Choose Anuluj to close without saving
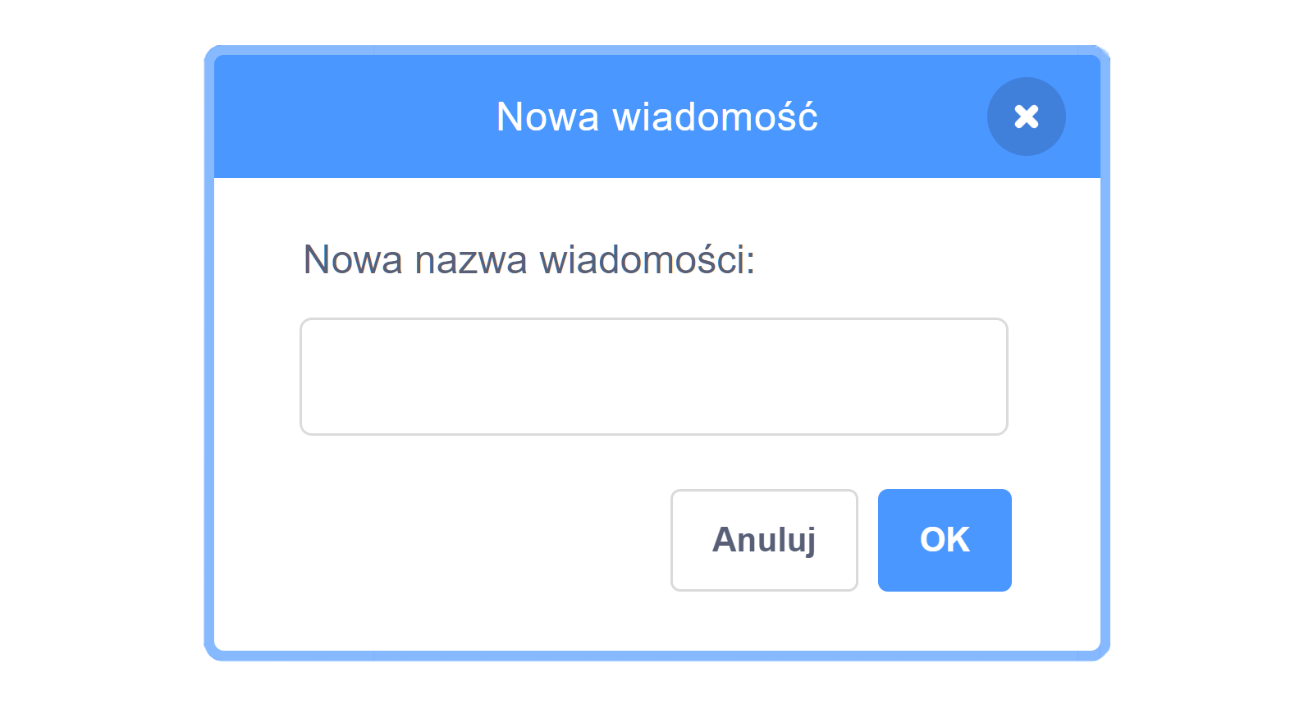Image resolution: width=1313 pixels, height=718 pixels. click(x=763, y=540)
